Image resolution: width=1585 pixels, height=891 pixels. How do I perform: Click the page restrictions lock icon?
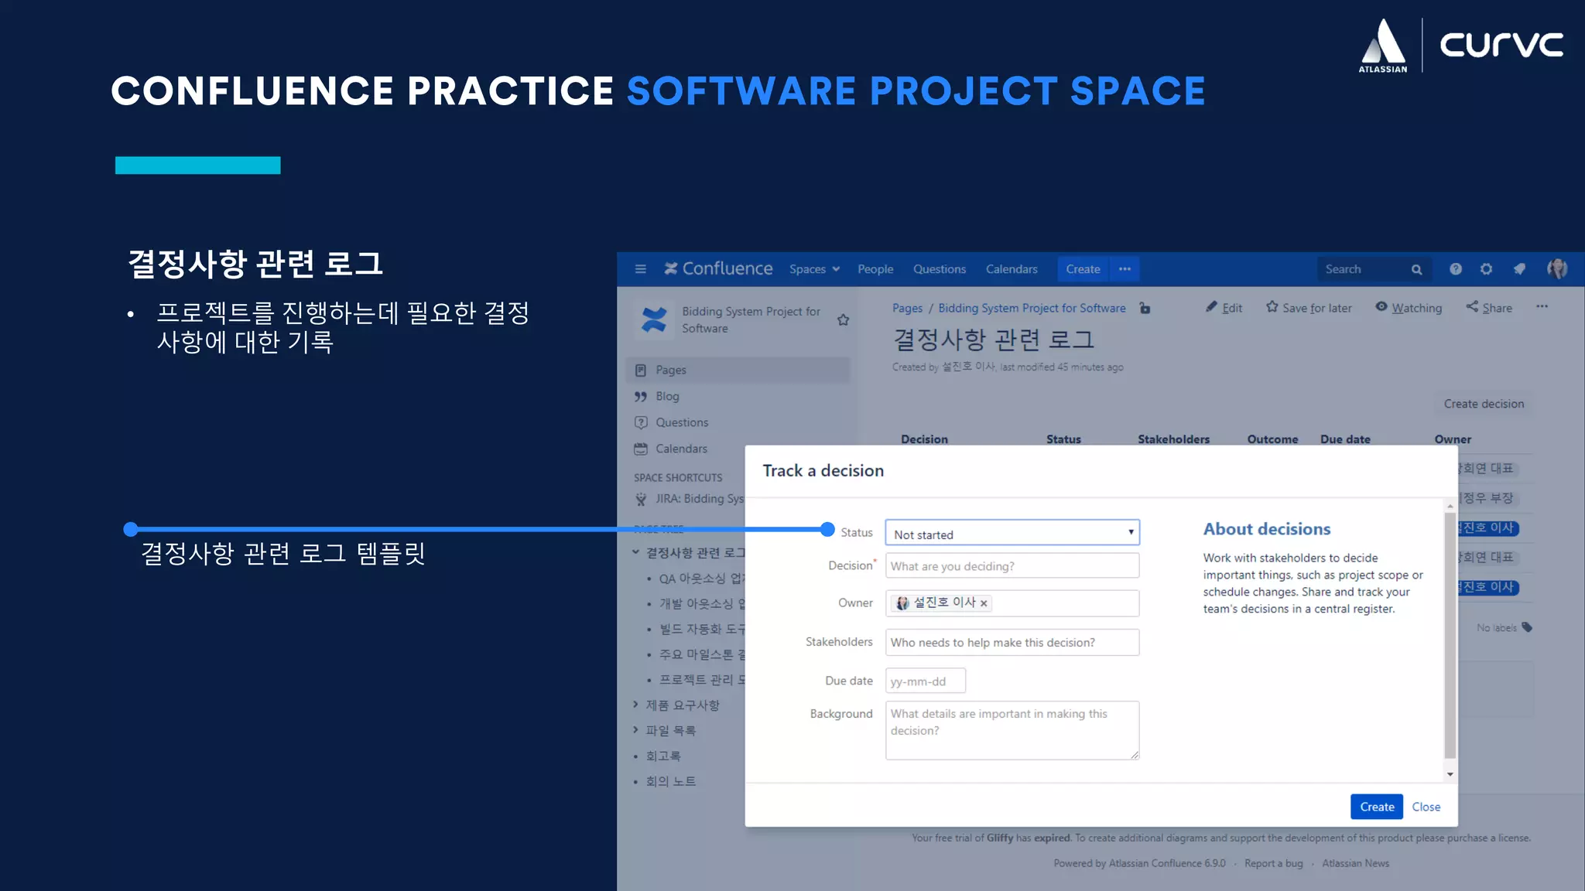(x=1145, y=308)
